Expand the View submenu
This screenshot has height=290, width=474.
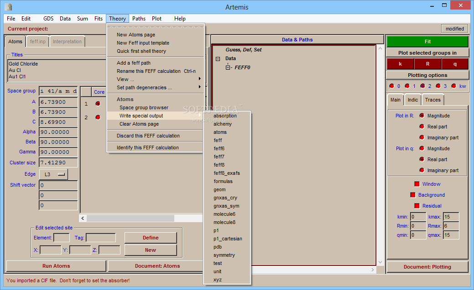point(156,79)
